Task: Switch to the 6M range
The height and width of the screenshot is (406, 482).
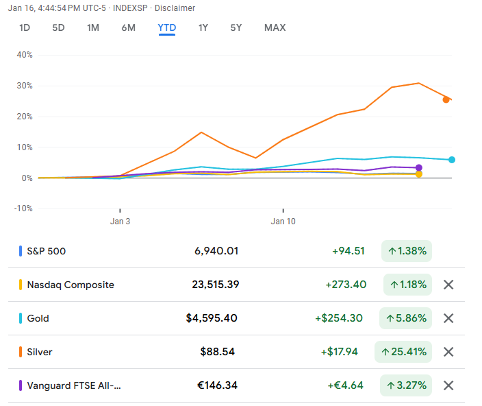Action: tap(128, 28)
